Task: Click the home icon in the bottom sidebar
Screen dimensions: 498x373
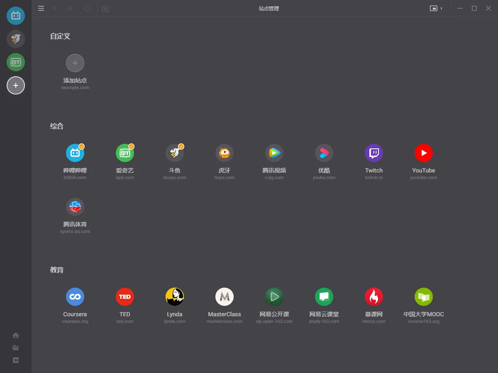Action: click(x=15, y=335)
